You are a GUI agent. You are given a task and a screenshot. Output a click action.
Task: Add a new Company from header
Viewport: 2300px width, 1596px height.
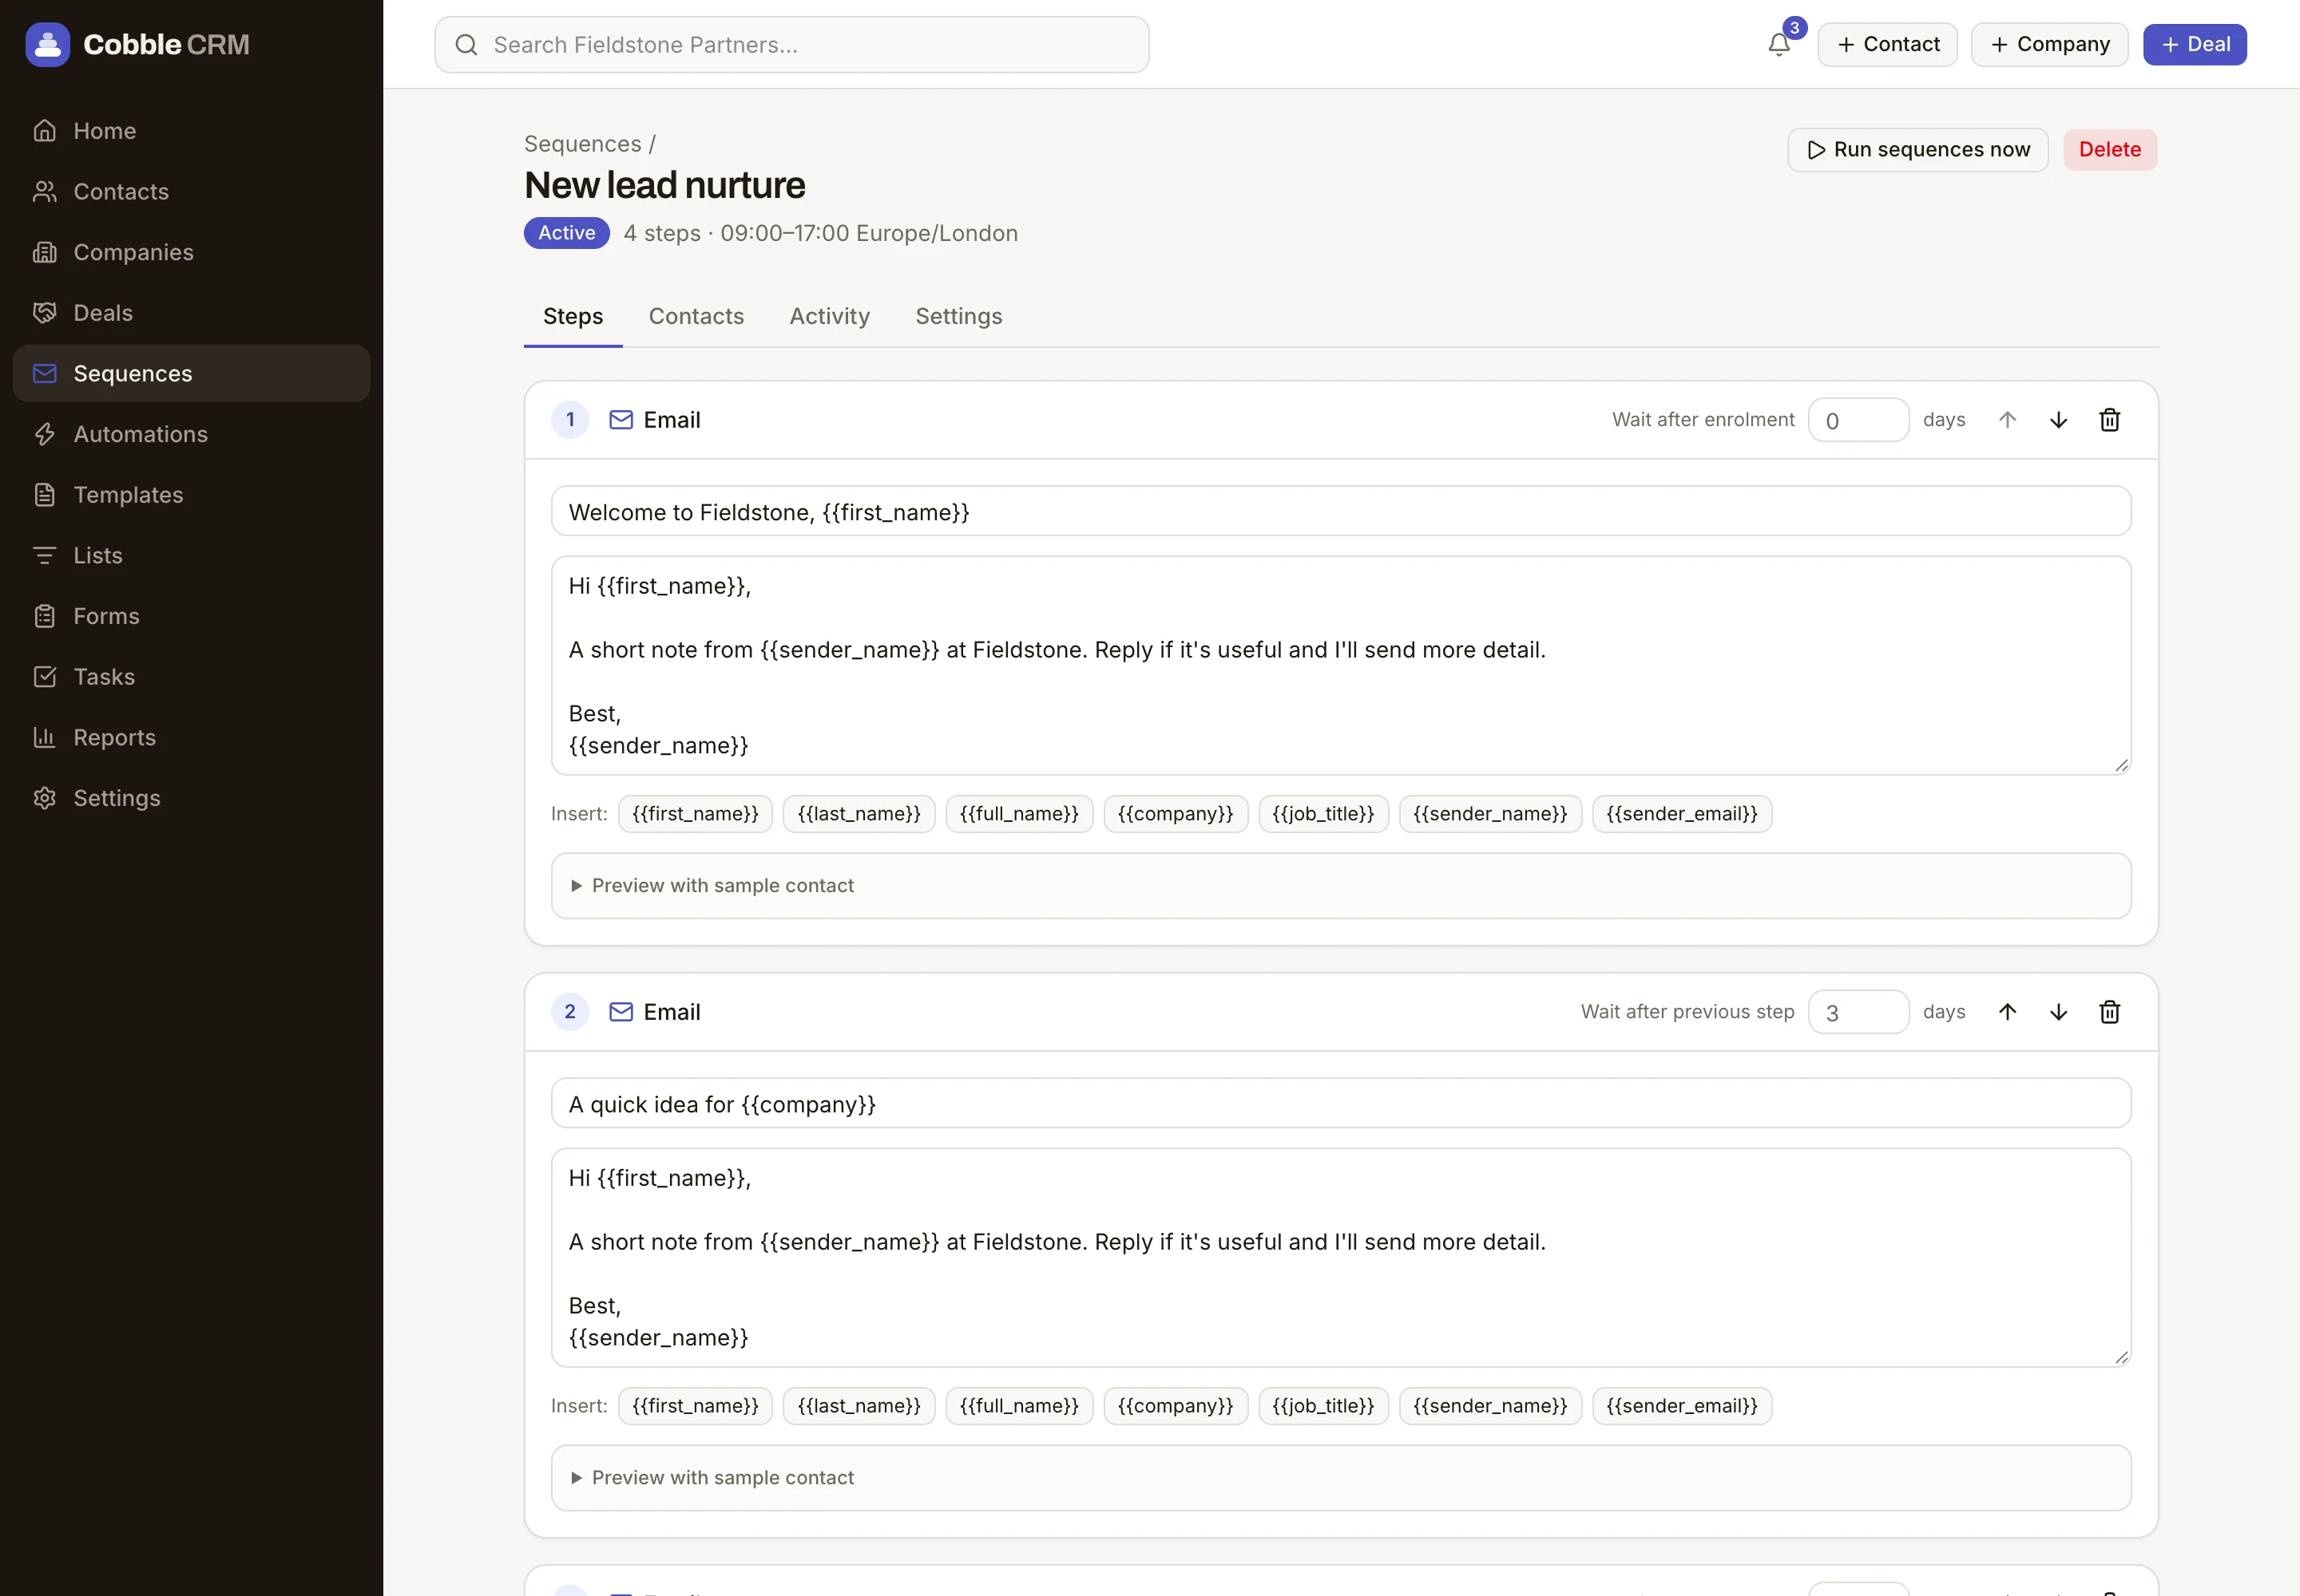2048,44
